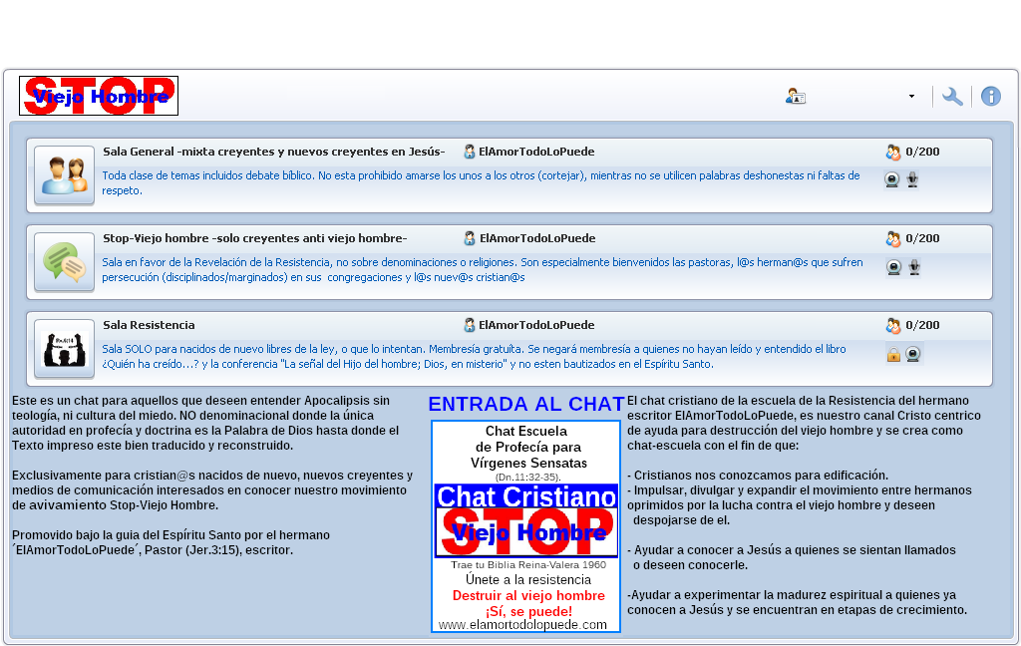Click ElAmorTodoLoPuede name in Stop-Viejo hombre row
Image resolution: width=1021 pixels, height=646 pixels.
click(x=537, y=238)
